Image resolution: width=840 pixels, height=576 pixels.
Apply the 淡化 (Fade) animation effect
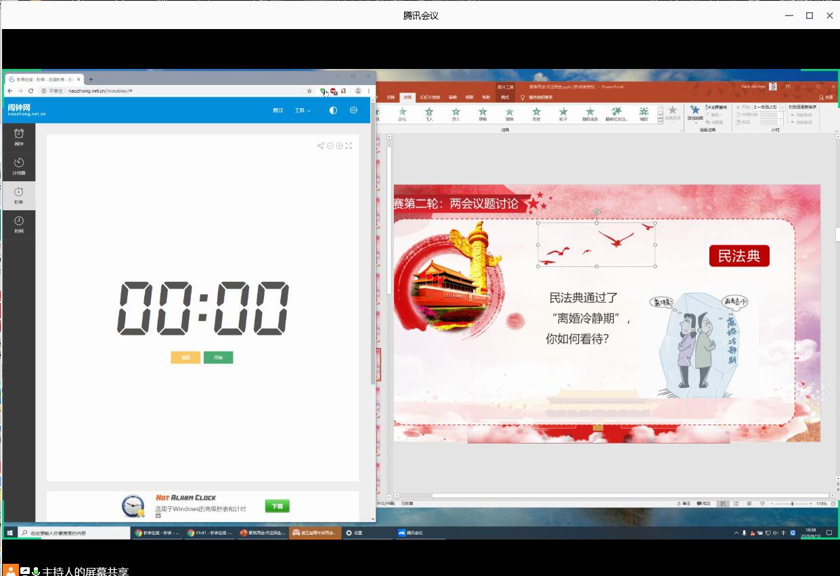point(403,114)
